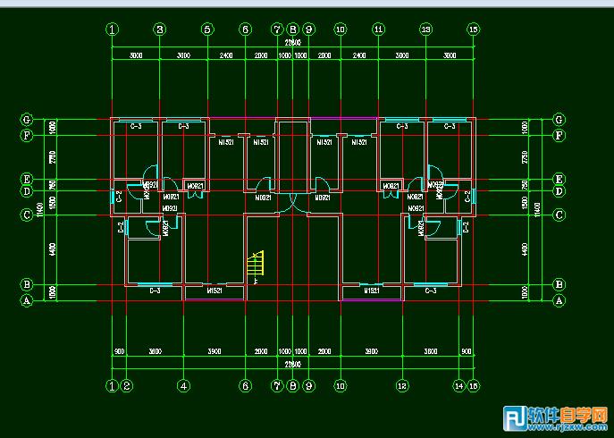Click the axis bubble numbered 14
The height and width of the screenshot is (438, 614).
click(459, 386)
